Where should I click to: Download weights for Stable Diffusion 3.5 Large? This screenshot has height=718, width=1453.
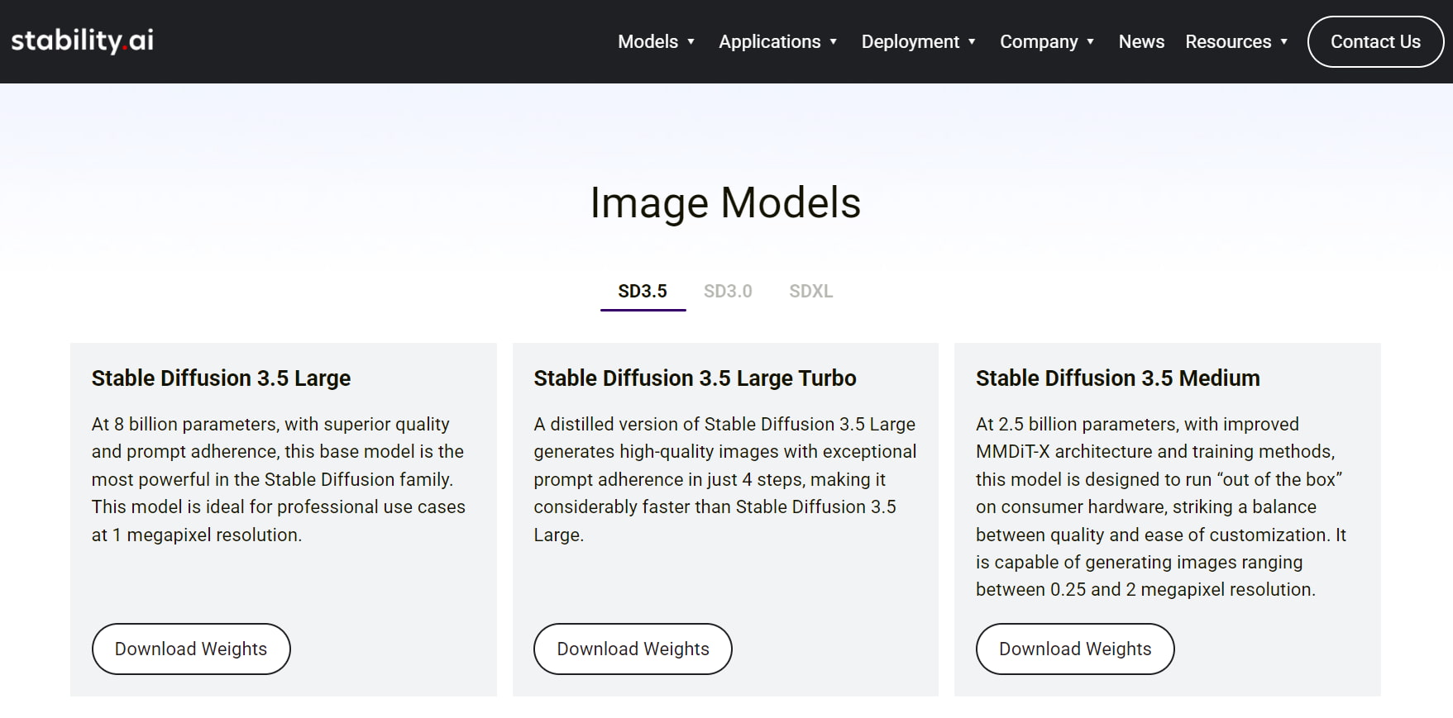(191, 649)
